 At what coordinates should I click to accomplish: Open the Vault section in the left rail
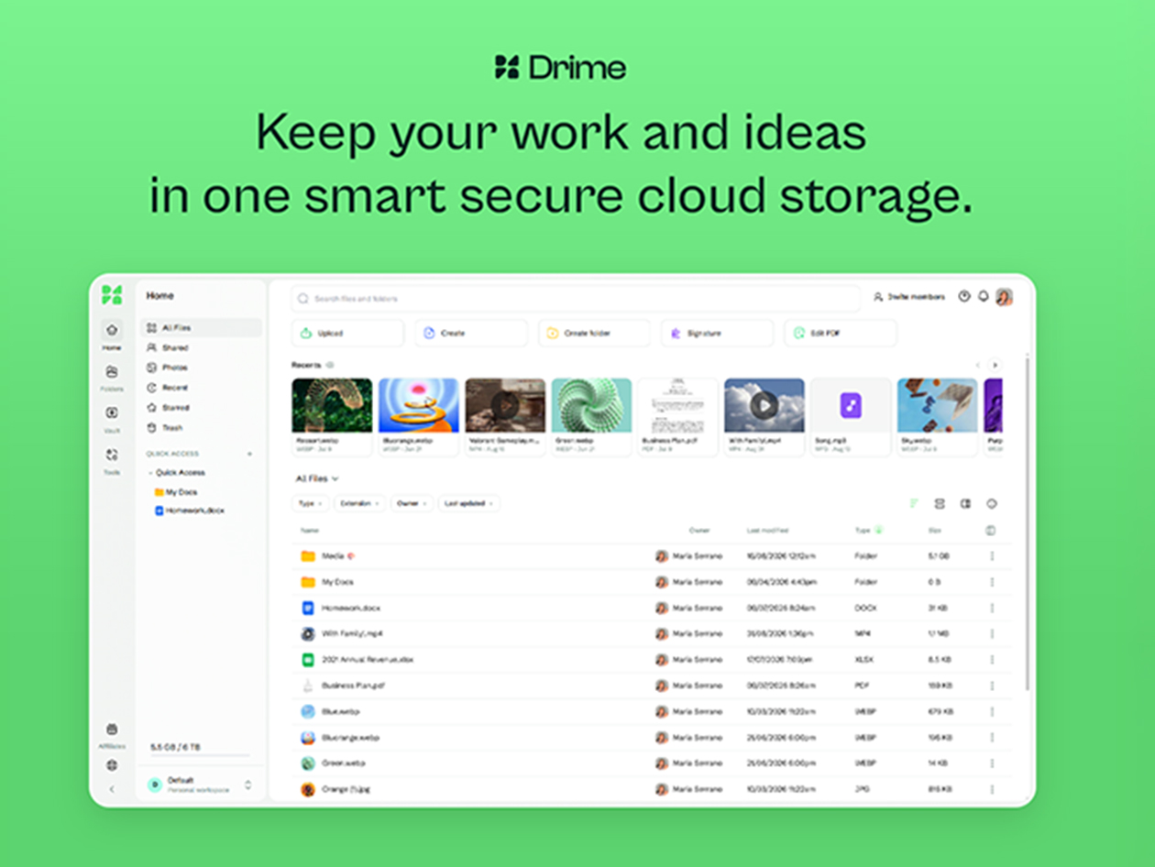click(x=112, y=419)
